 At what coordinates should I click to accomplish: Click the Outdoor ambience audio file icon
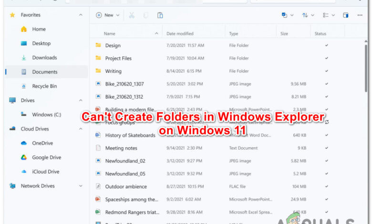tap(98, 186)
